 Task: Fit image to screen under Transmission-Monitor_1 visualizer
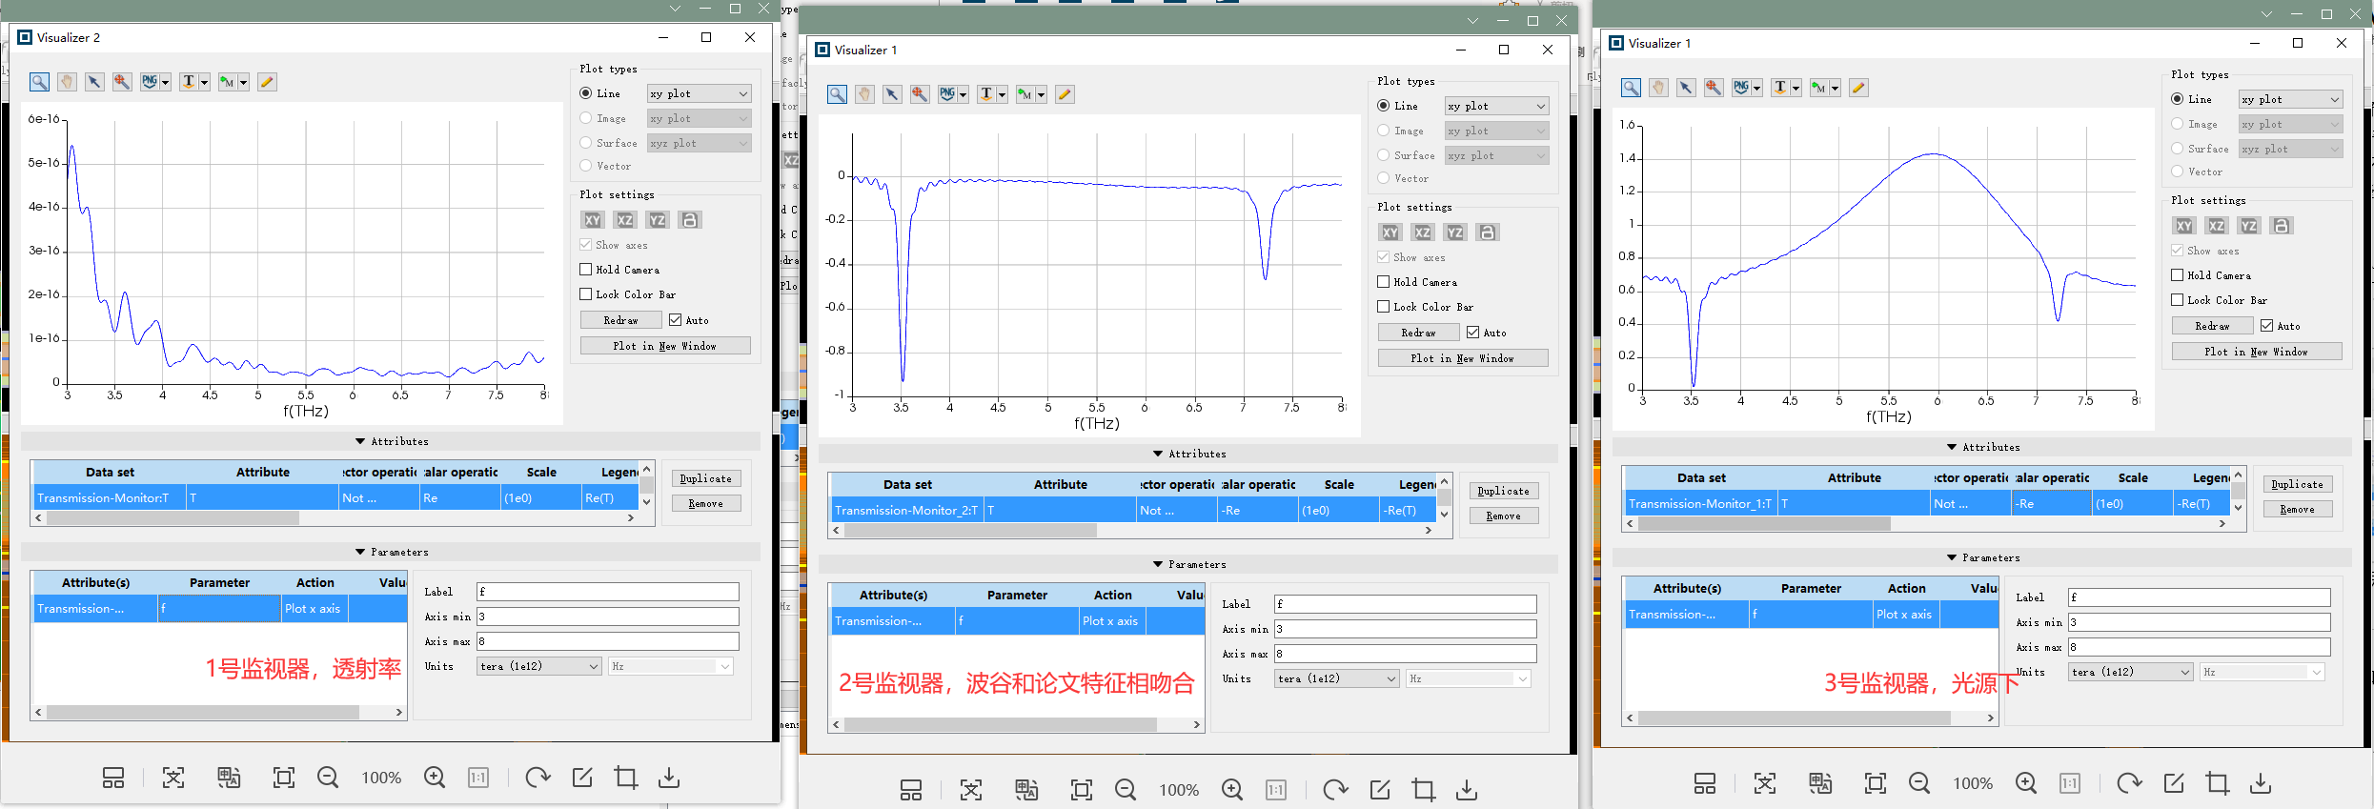pos(1876,783)
